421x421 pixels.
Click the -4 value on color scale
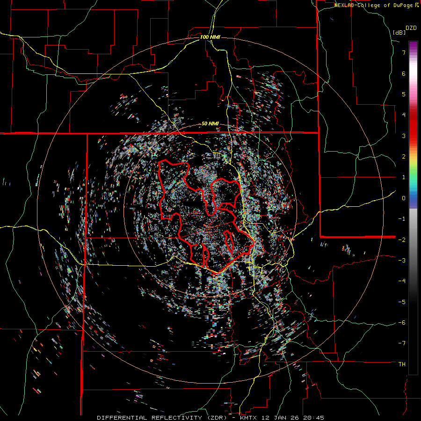[402, 281]
